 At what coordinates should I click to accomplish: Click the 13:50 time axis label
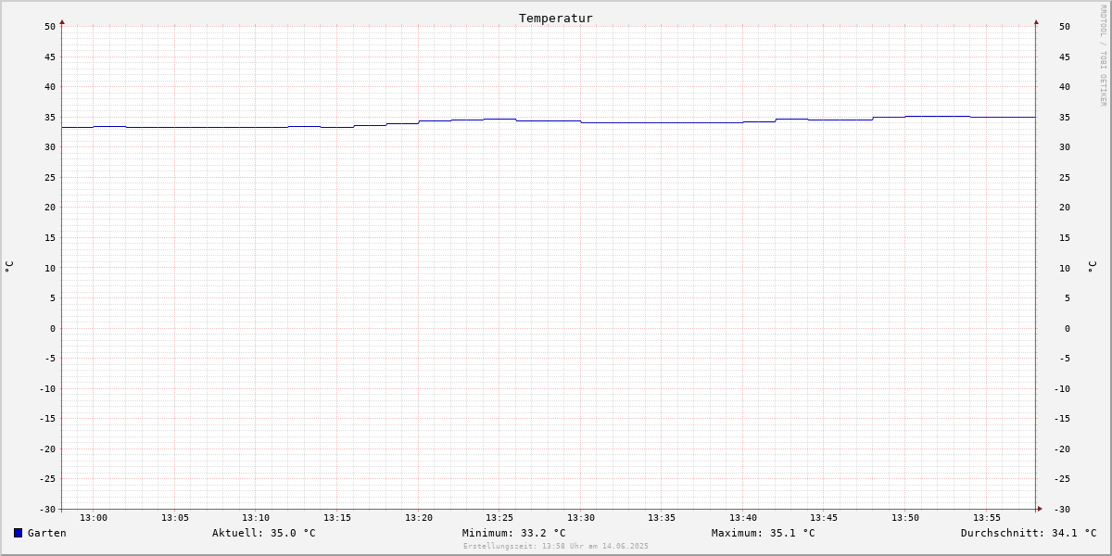(x=905, y=517)
